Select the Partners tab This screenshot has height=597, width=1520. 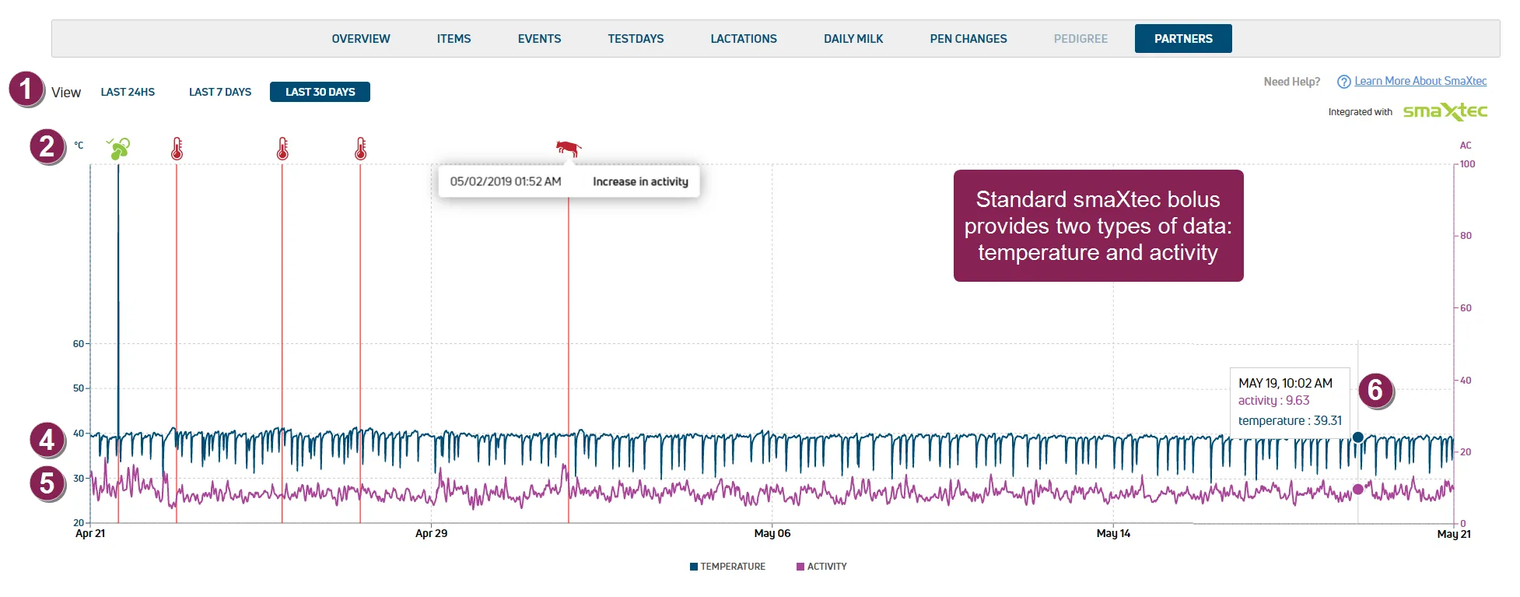pos(1183,39)
